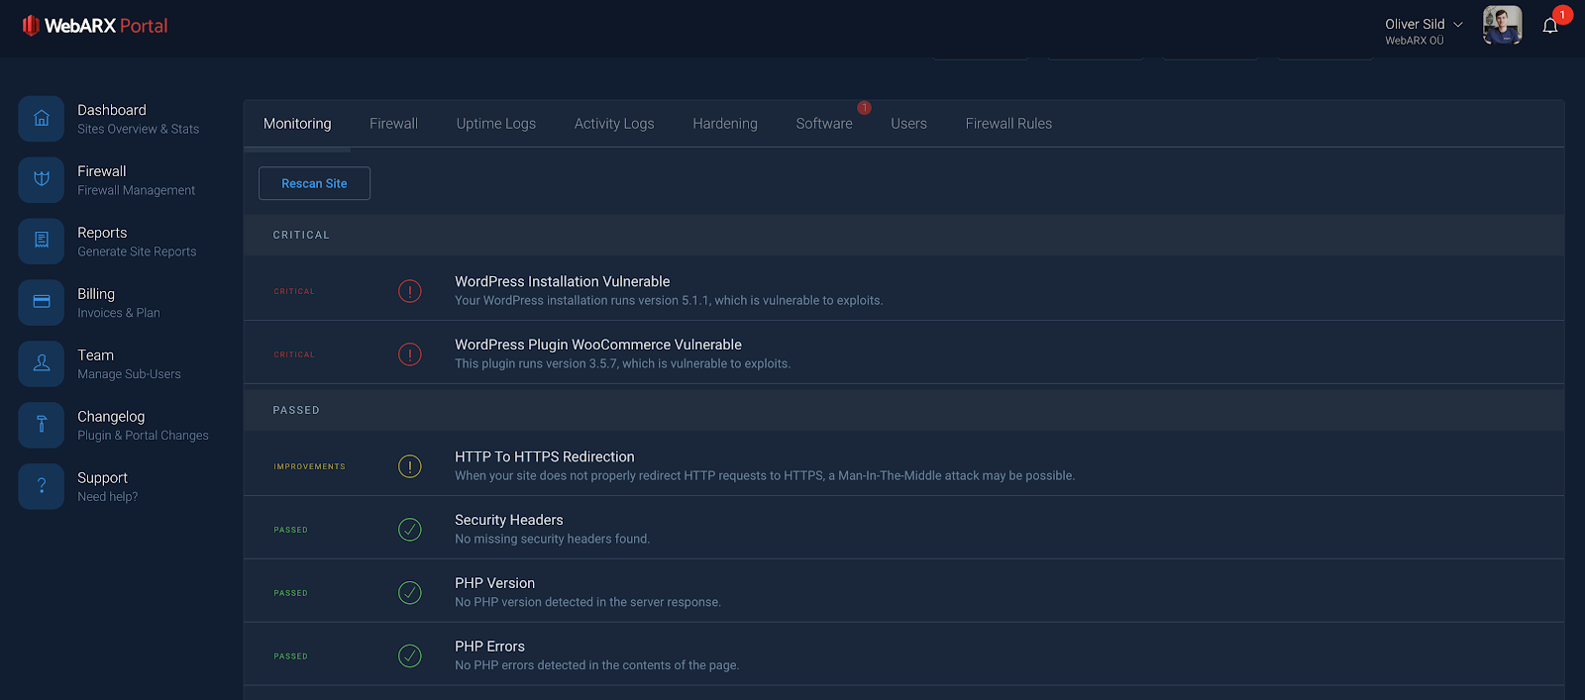The height and width of the screenshot is (700, 1585).
Task: Click CRITICAL label in WordPress Installation row
Action: [294, 291]
